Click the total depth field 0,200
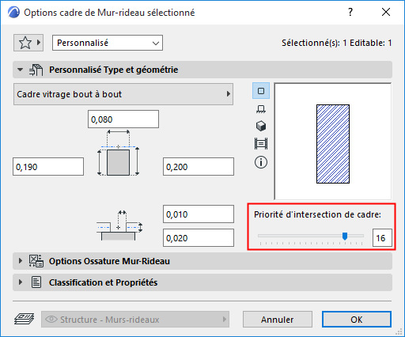This screenshot has height=337, width=405. (199, 167)
